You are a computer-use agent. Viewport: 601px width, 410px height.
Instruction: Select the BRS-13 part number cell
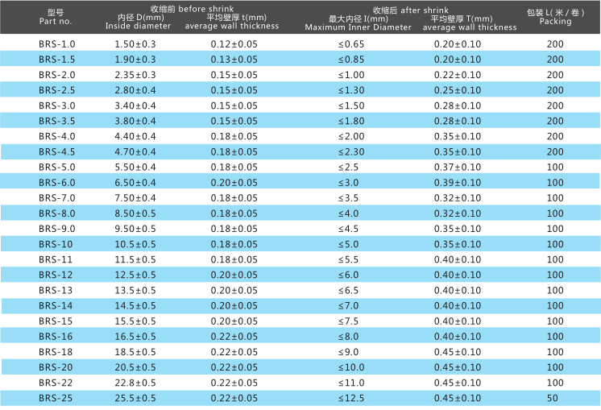[56, 290]
